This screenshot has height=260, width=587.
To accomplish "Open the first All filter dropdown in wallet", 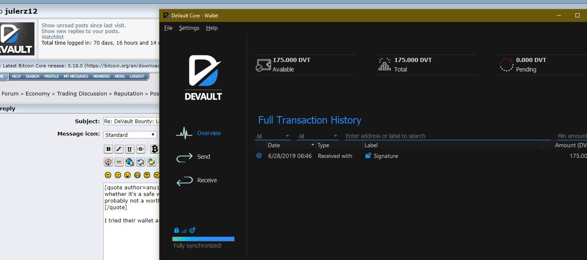I will coord(272,136).
